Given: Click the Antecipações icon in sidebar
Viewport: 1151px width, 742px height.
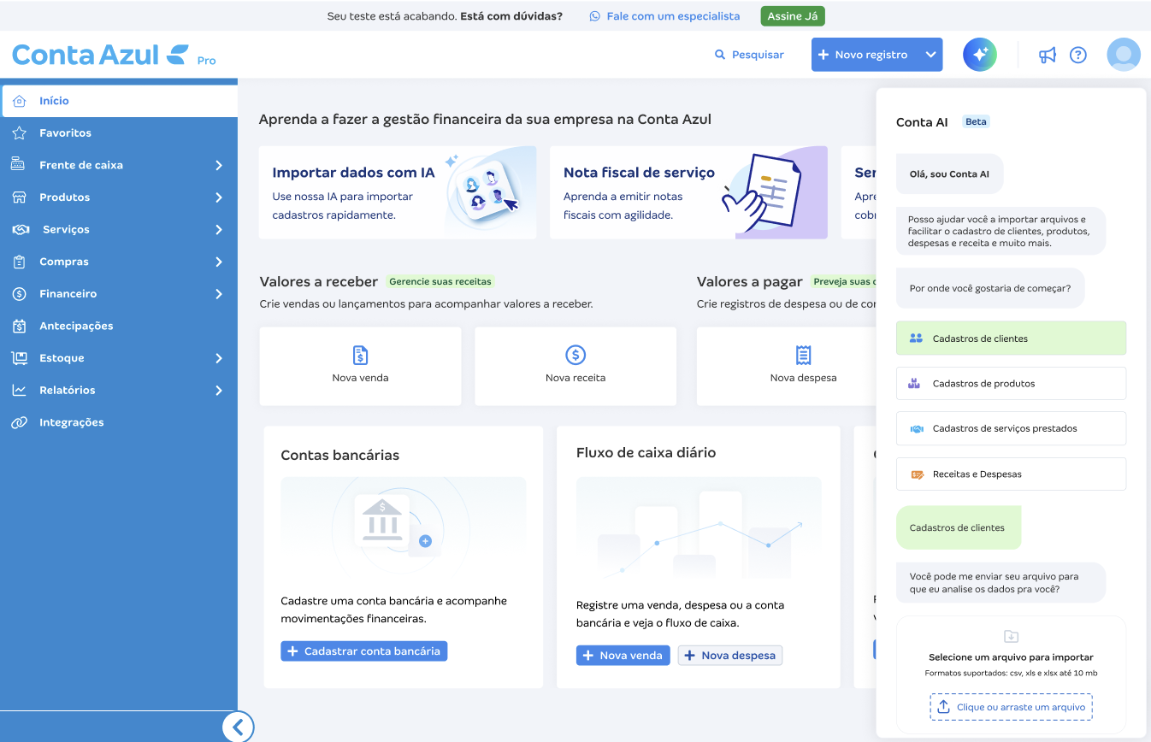Looking at the screenshot, I should coord(20,326).
